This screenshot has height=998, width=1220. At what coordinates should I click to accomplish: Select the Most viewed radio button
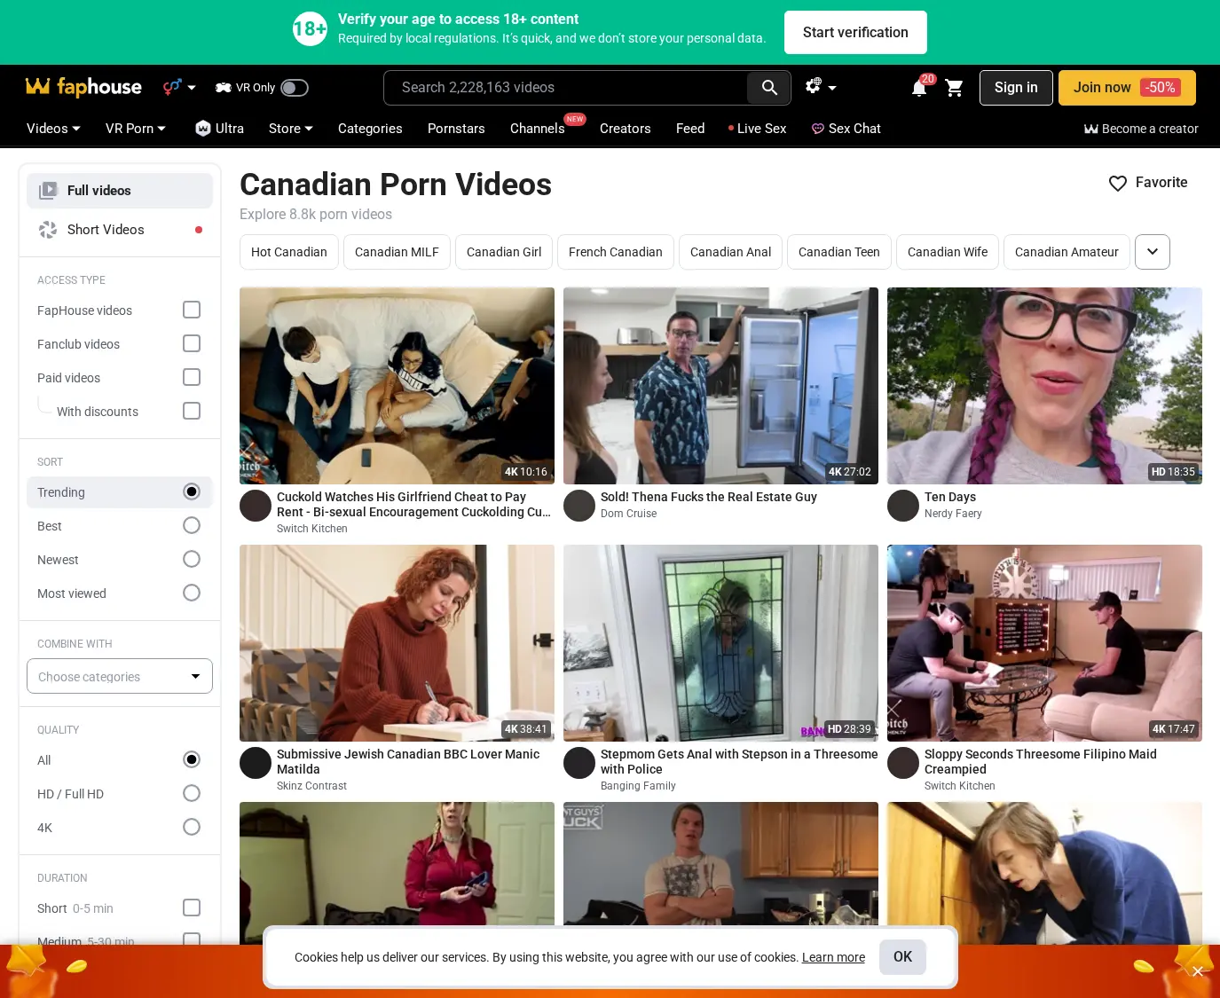pos(192,593)
